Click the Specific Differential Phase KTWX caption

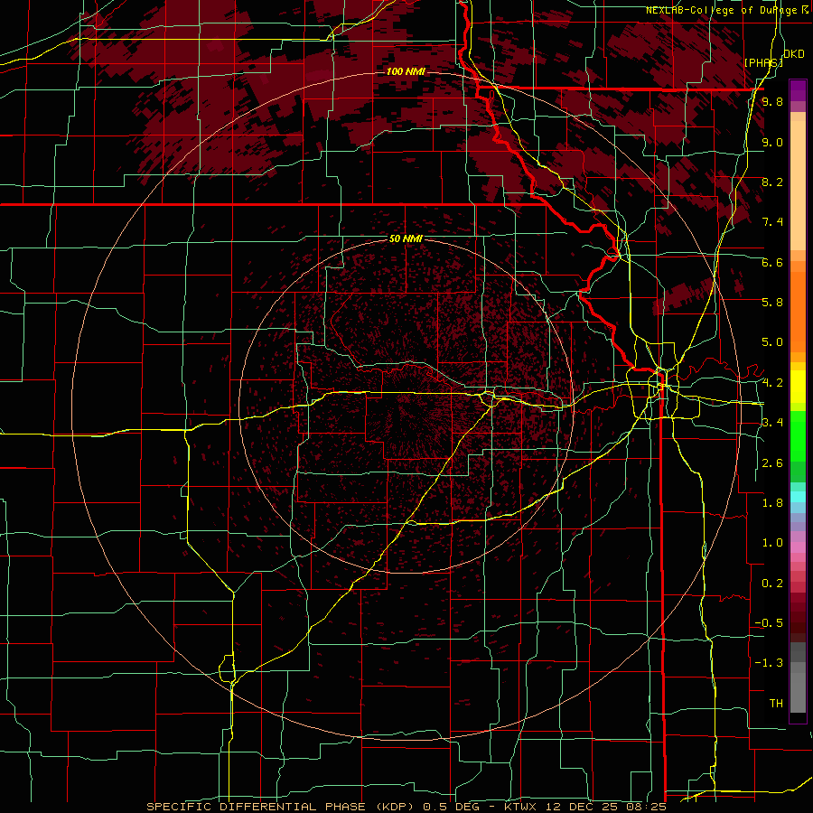[406, 807]
